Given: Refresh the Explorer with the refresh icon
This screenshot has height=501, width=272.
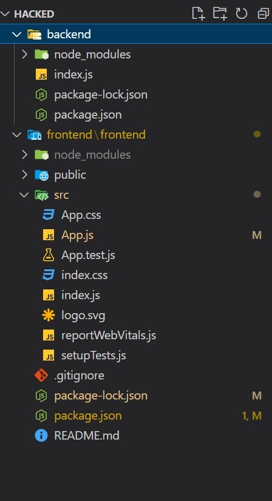Looking at the screenshot, I should (242, 13).
